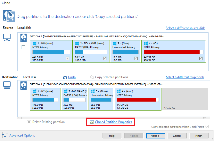This screenshot has width=214, height=141.
Task: Click the Back button
Action: (134, 136)
